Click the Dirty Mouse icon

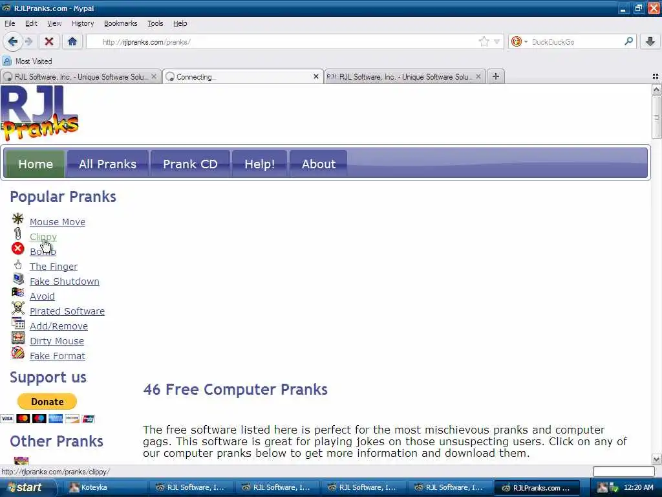click(x=17, y=338)
